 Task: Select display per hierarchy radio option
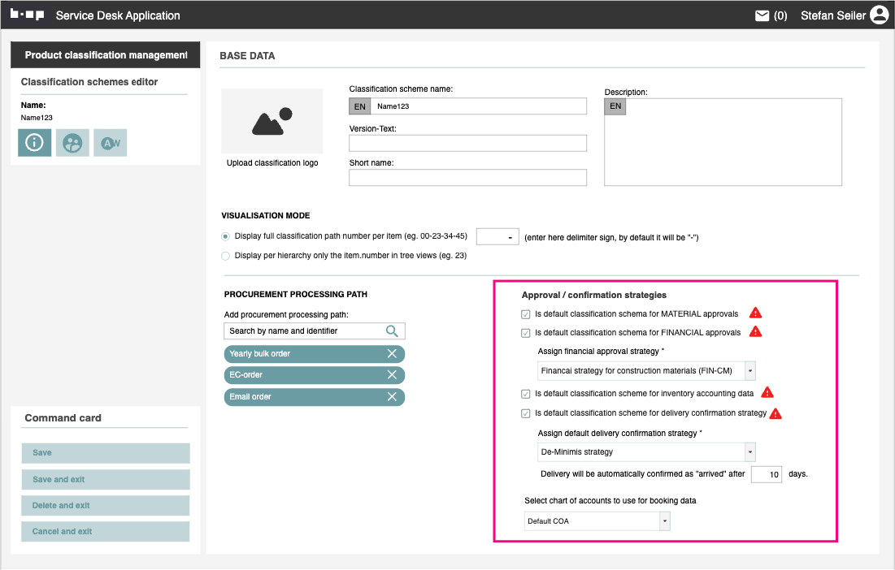coord(225,256)
